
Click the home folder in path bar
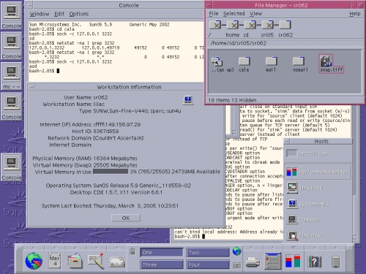tap(233, 25)
